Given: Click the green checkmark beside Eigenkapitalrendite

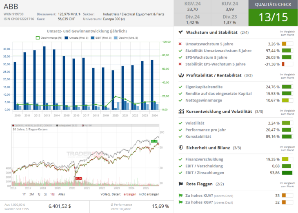Looking at the screenshot, I should coord(180,87).
